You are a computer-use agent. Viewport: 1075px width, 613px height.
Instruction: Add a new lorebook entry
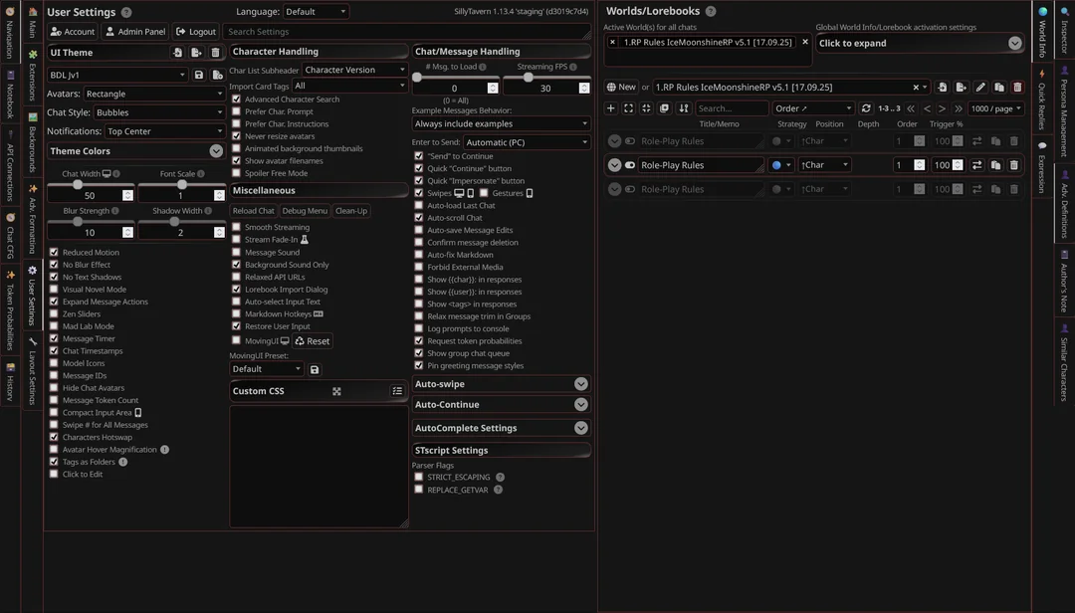pyautogui.click(x=611, y=108)
